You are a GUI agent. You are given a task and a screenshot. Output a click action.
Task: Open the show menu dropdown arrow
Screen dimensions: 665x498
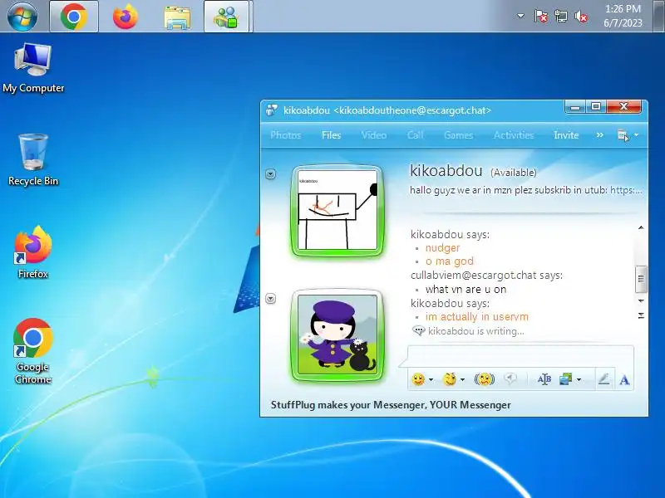pos(636,135)
